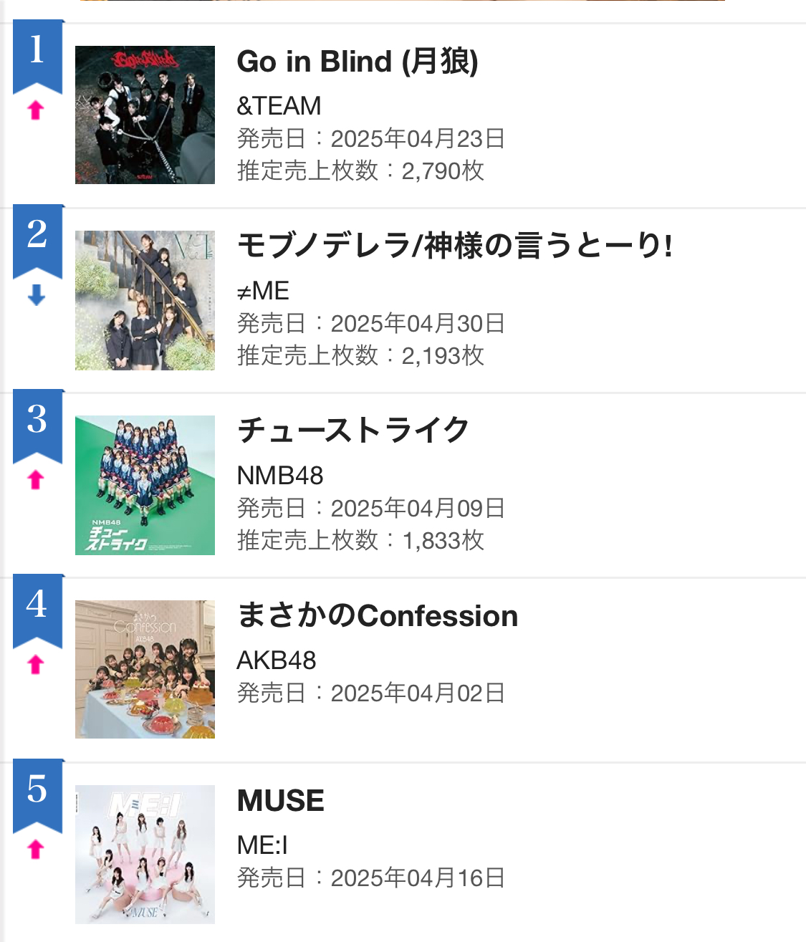
Task: Click the rank 2 blue ribbon badge
Action: pos(38,241)
